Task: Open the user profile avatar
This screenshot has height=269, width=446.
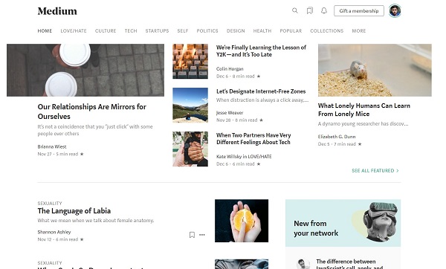Action: [395, 11]
